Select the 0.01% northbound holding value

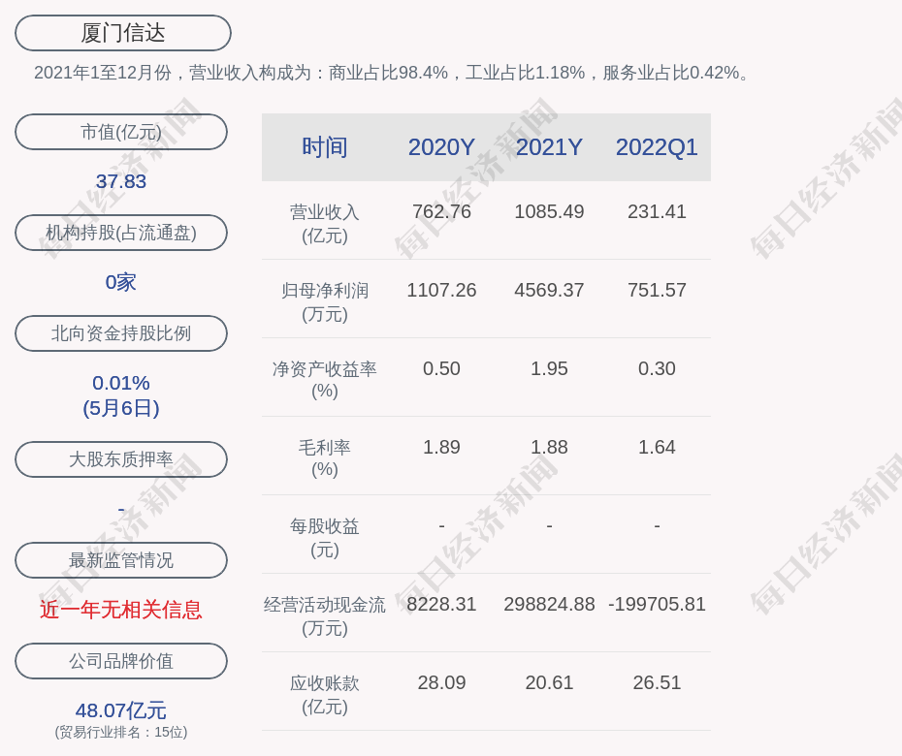pos(121,383)
